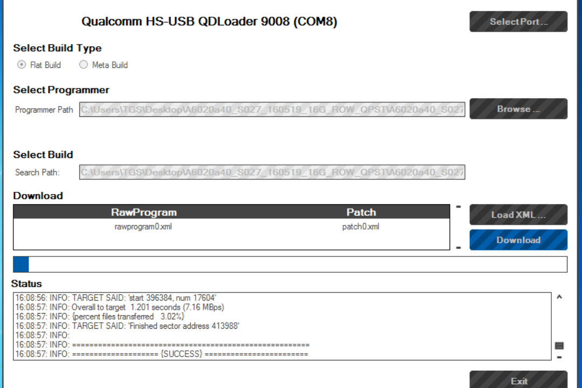Click upper dash beside the RawProgram table
The width and height of the screenshot is (582, 388).
458,206
